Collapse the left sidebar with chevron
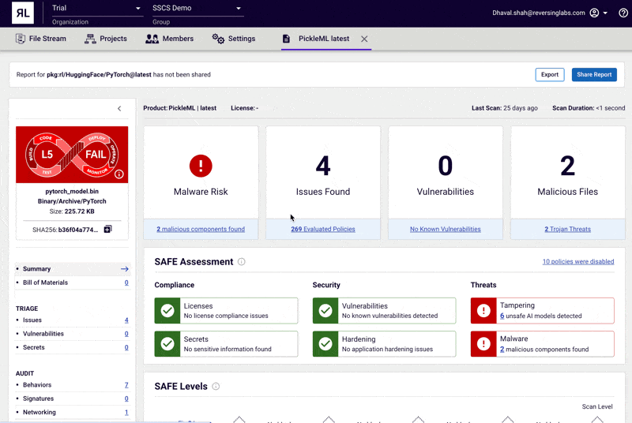This screenshot has width=632, height=423. [119, 108]
